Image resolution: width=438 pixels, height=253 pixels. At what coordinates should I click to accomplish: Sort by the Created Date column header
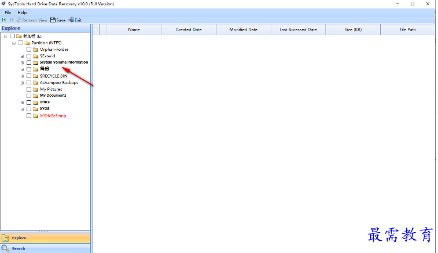click(189, 30)
